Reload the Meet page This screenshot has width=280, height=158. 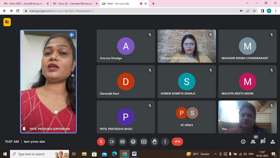pos(18,11)
